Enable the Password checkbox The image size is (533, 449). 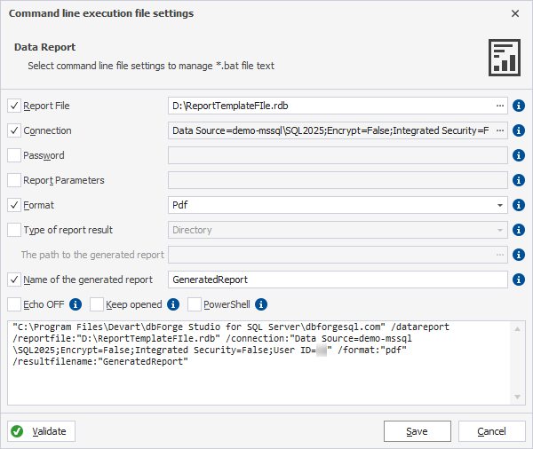[x=14, y=155]
